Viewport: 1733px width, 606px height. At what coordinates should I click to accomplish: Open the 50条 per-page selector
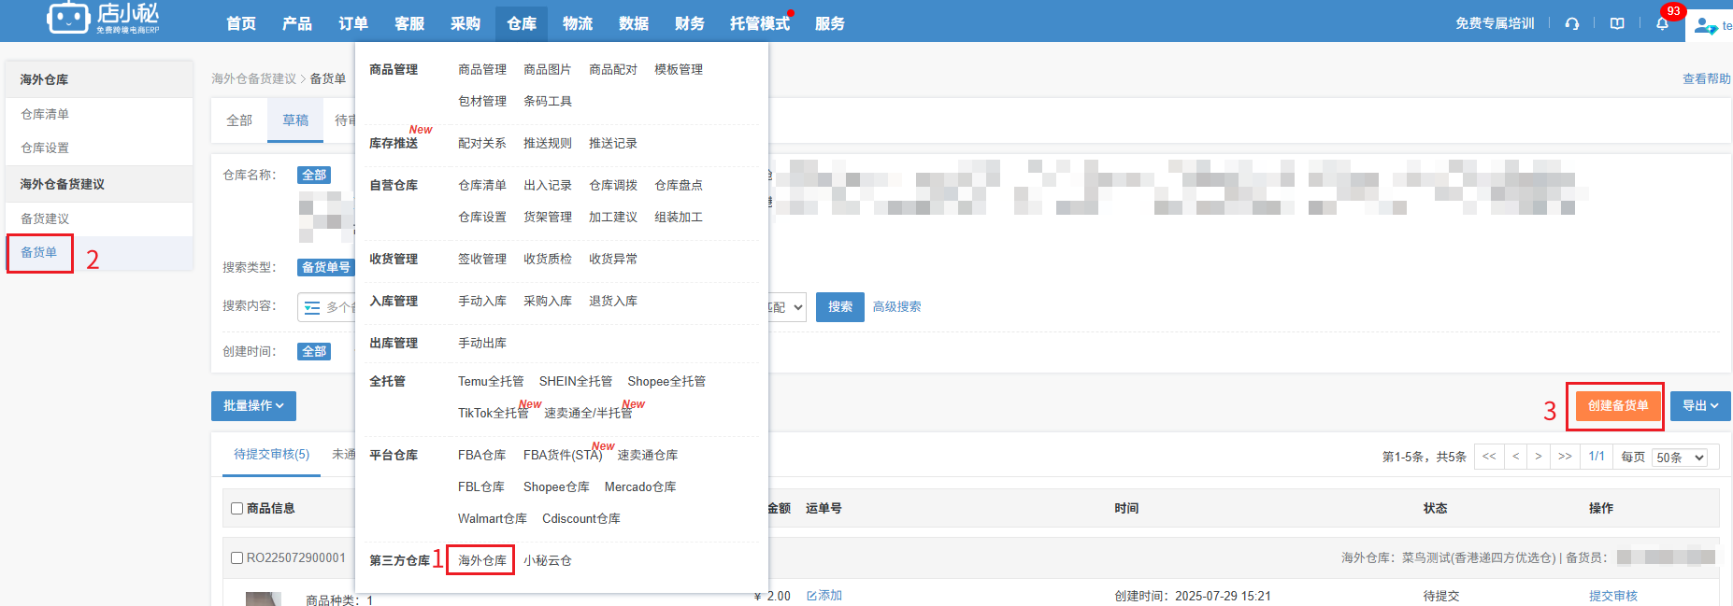[x=1681, y=458]
